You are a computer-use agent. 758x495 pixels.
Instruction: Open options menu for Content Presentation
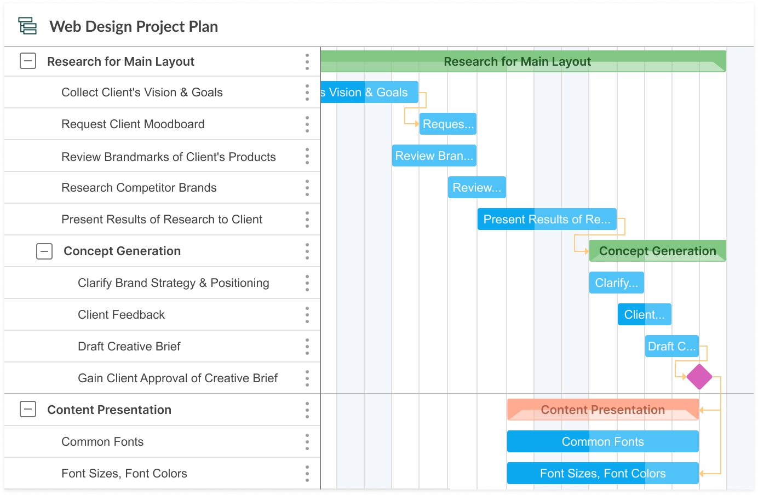[307, 410]
